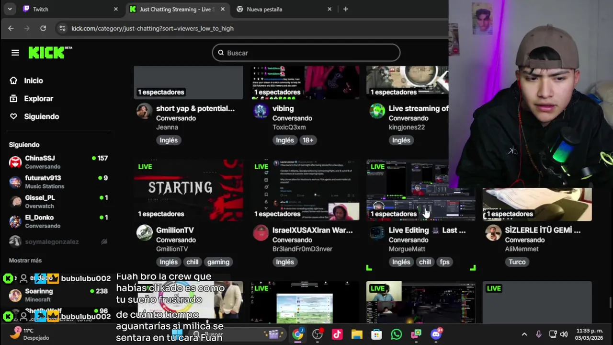Select the Just Chatting Streaming tab
613x345 pixels.
coord(177,9)
